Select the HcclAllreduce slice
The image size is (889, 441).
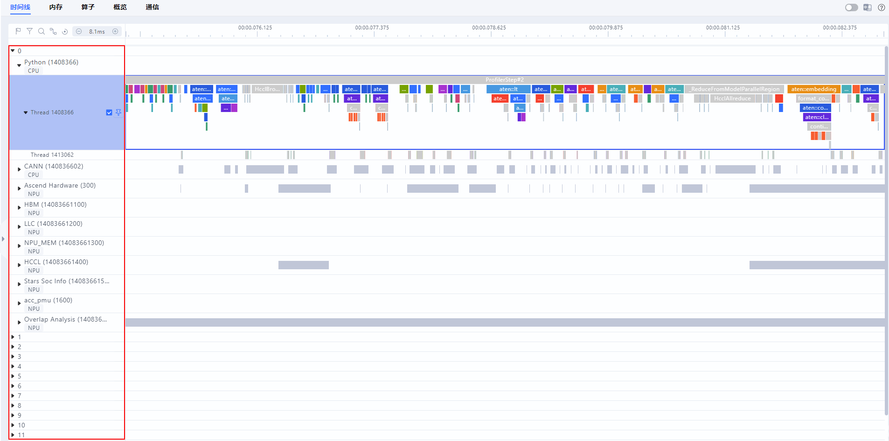pyautogui.click(x=732, y=98)
